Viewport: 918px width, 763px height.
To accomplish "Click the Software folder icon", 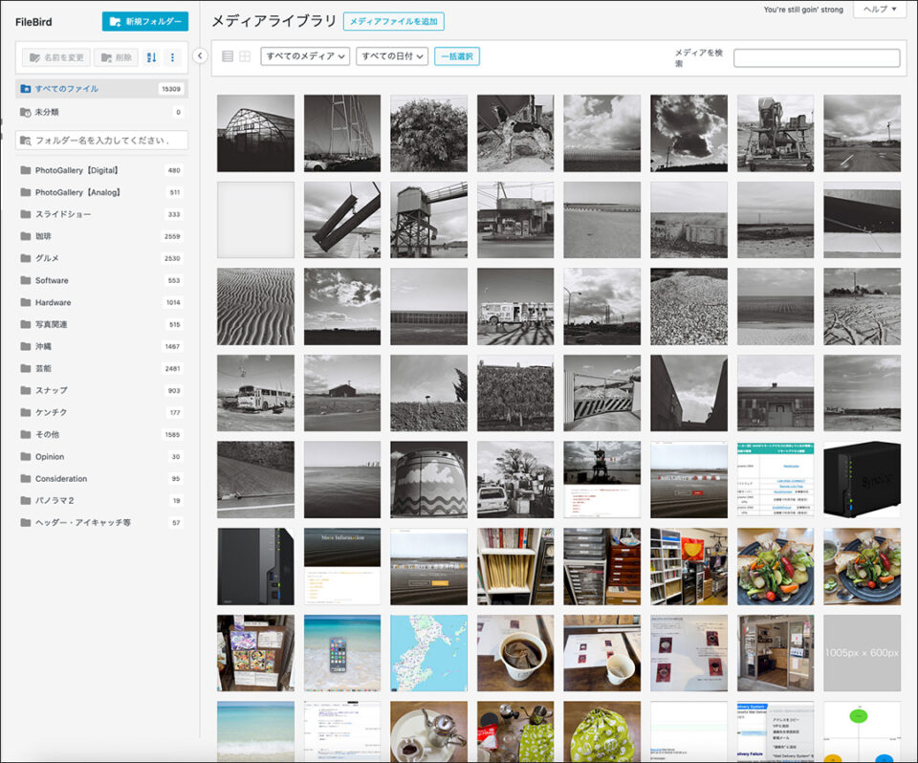I will pos(25,280).
